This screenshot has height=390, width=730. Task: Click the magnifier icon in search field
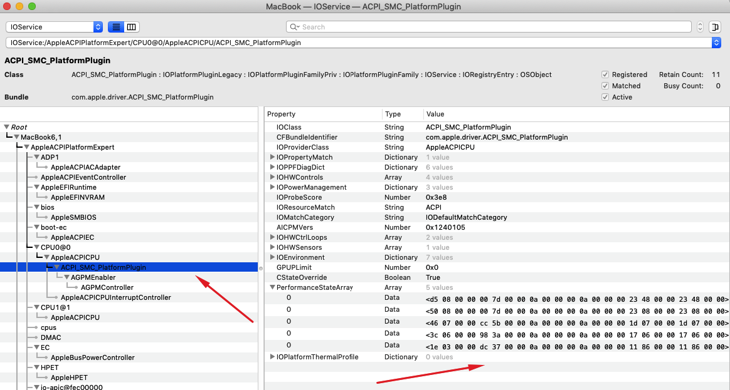(294, 27)
